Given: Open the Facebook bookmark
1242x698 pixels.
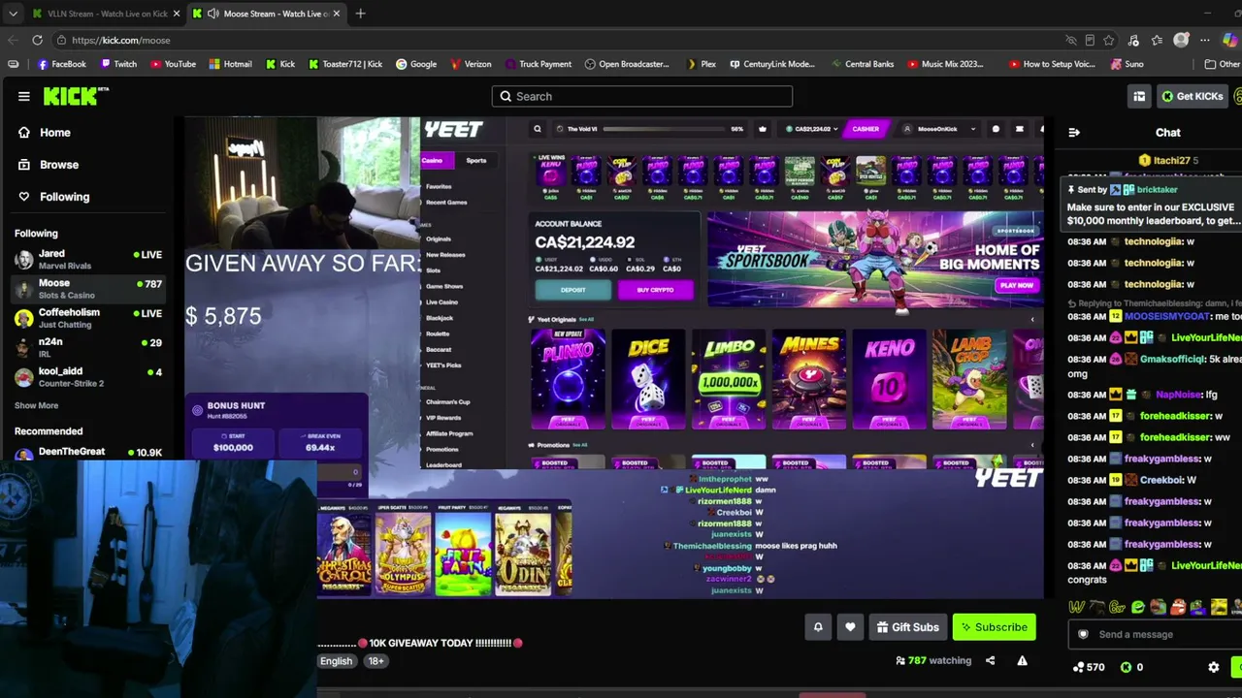Looking at the screenshot, I should pos(61,64).
